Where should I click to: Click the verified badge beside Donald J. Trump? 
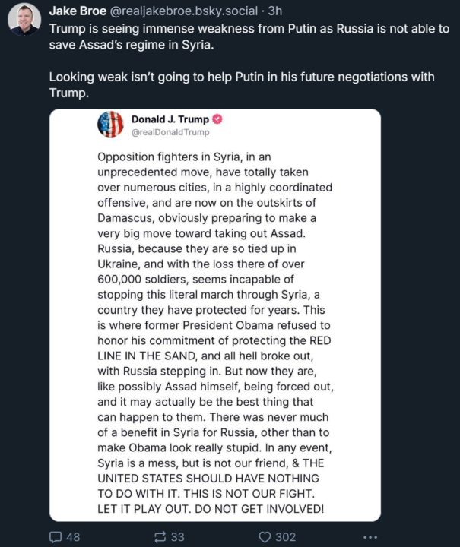pos(217,119)
